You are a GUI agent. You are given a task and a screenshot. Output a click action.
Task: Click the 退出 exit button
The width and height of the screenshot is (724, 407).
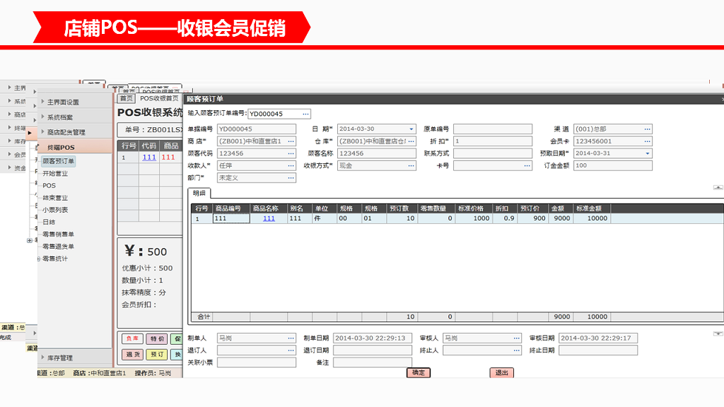[x=501, y=372]
